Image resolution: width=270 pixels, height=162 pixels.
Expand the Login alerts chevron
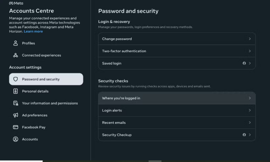tap(250, 110)
